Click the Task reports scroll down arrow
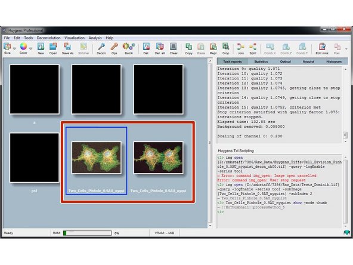Viewport: 353px width, 265px height. click(345, 141)
